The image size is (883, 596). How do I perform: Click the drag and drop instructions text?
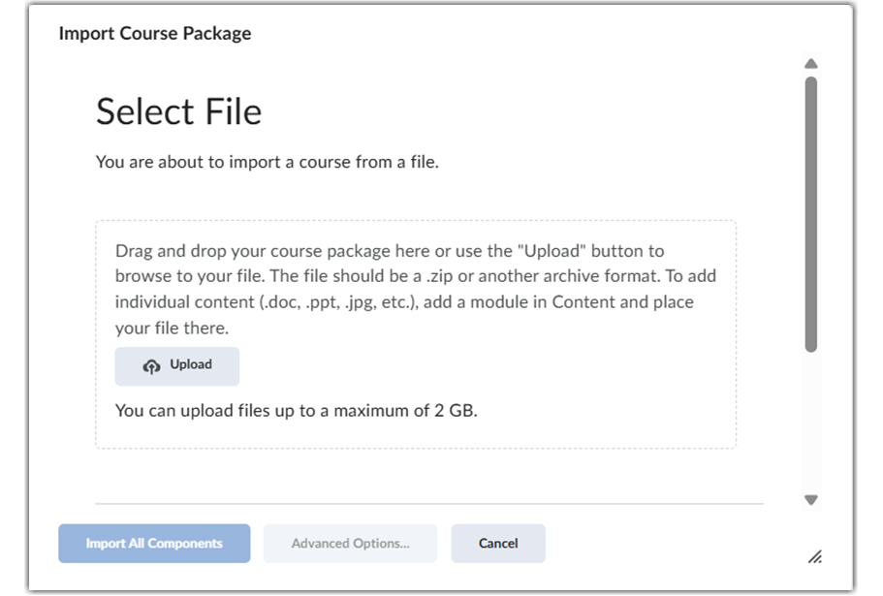click(416, 289)
